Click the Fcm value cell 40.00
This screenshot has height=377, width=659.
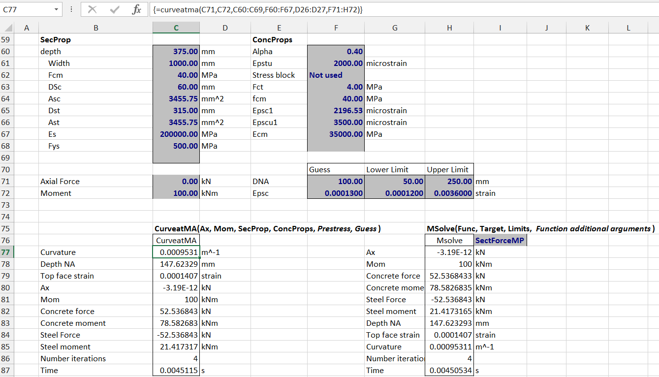(176, 75)
